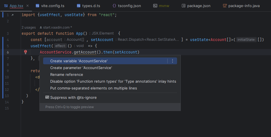Click the red error lightbulb icon
271x137 pixels.
[x=26, y=52]
